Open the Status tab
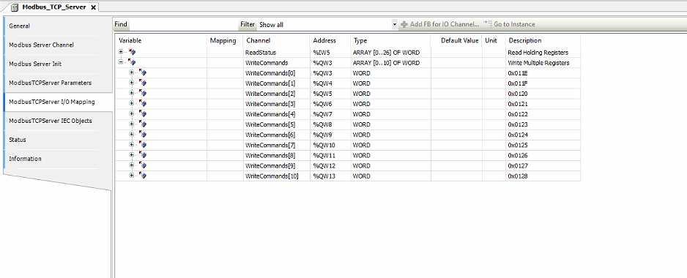 tap(58, 140)
